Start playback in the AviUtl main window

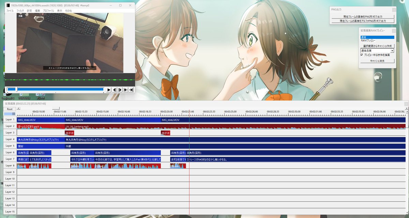(x=109, y=90)
